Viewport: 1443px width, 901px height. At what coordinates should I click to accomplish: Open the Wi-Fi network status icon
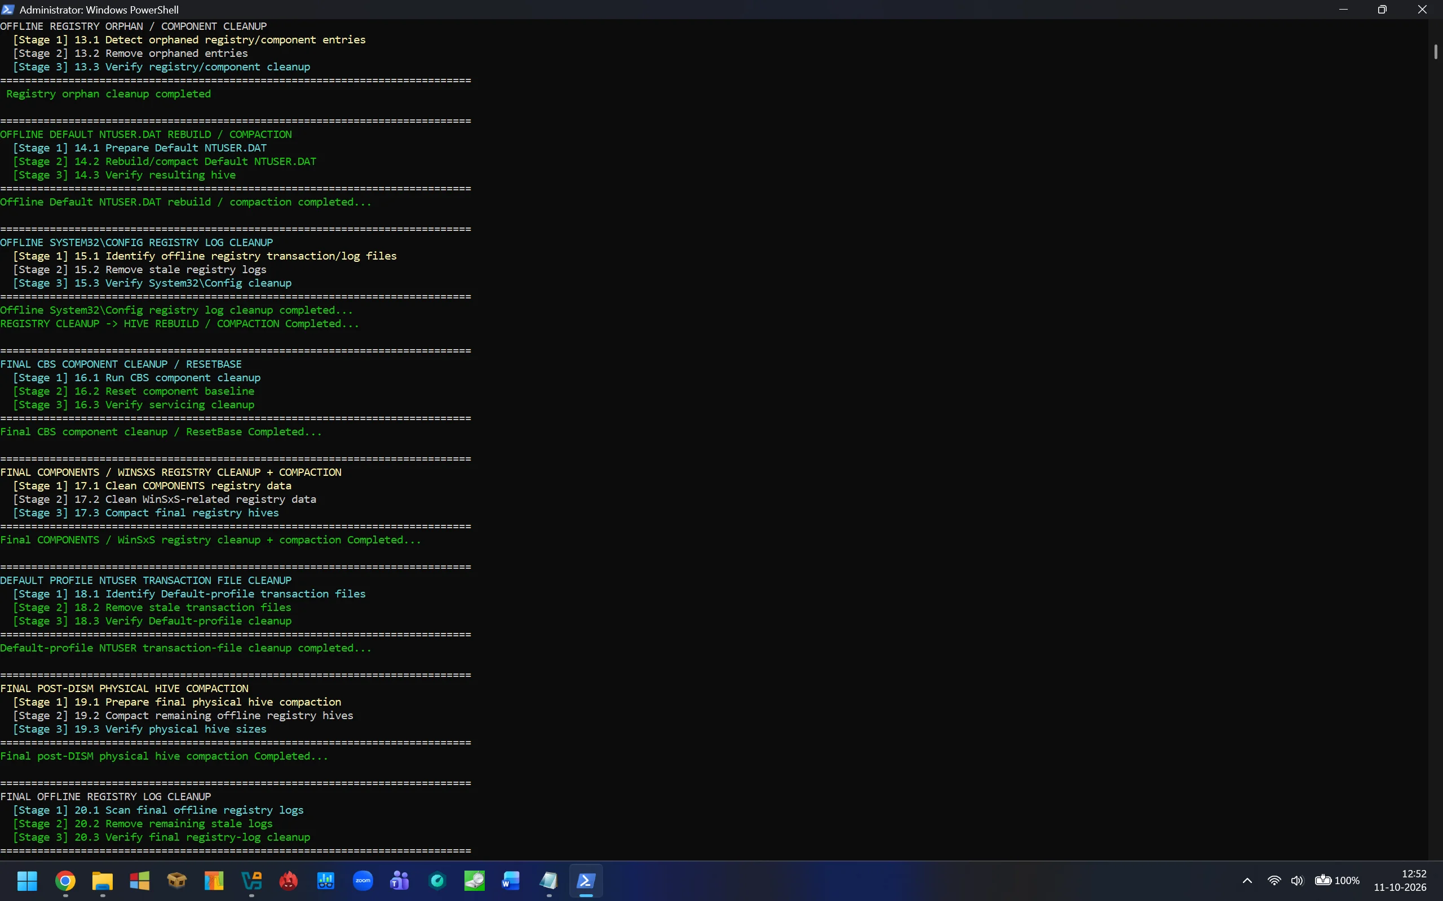pyautogui.click(x=1274, y=880)
